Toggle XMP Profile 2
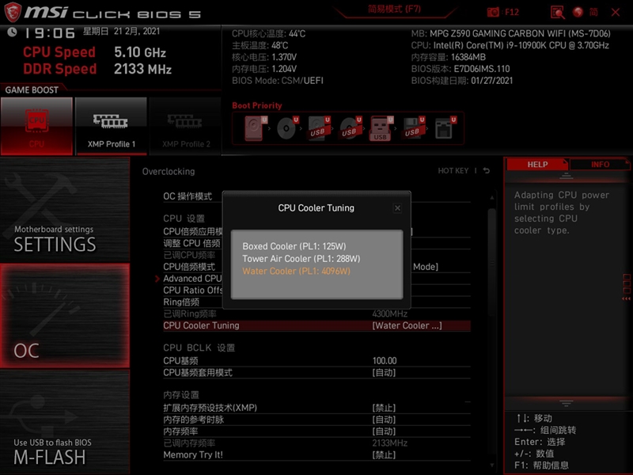This screenshot has width=633, height=475. click(x=185, y=126)
